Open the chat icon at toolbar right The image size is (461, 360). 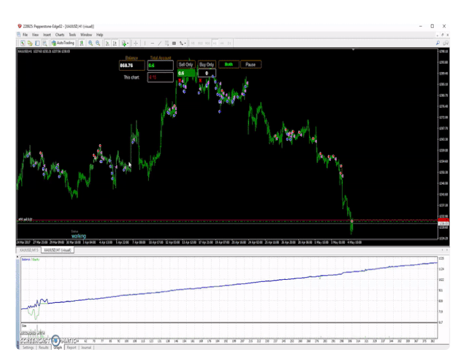tap(445, 43)
